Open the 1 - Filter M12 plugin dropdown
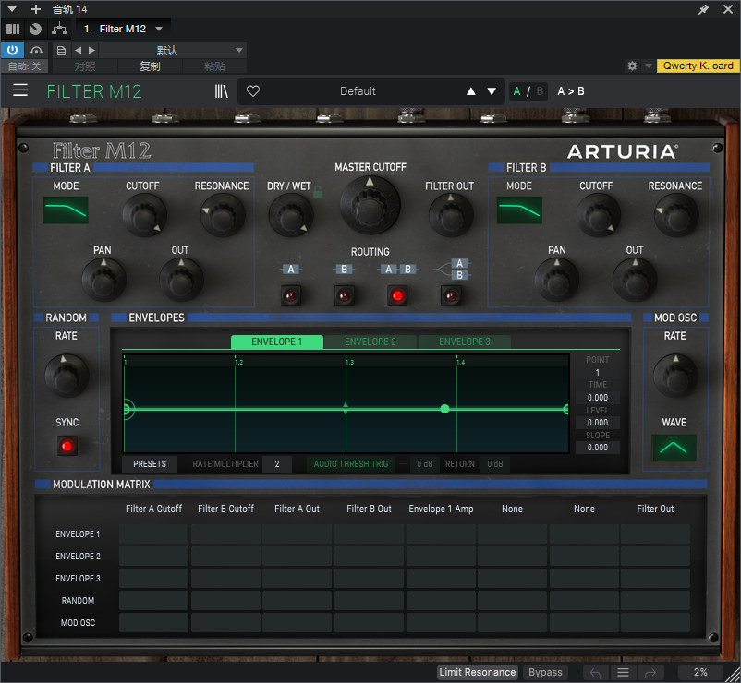Screen dimensions: 741x683 tap(123, 29)
